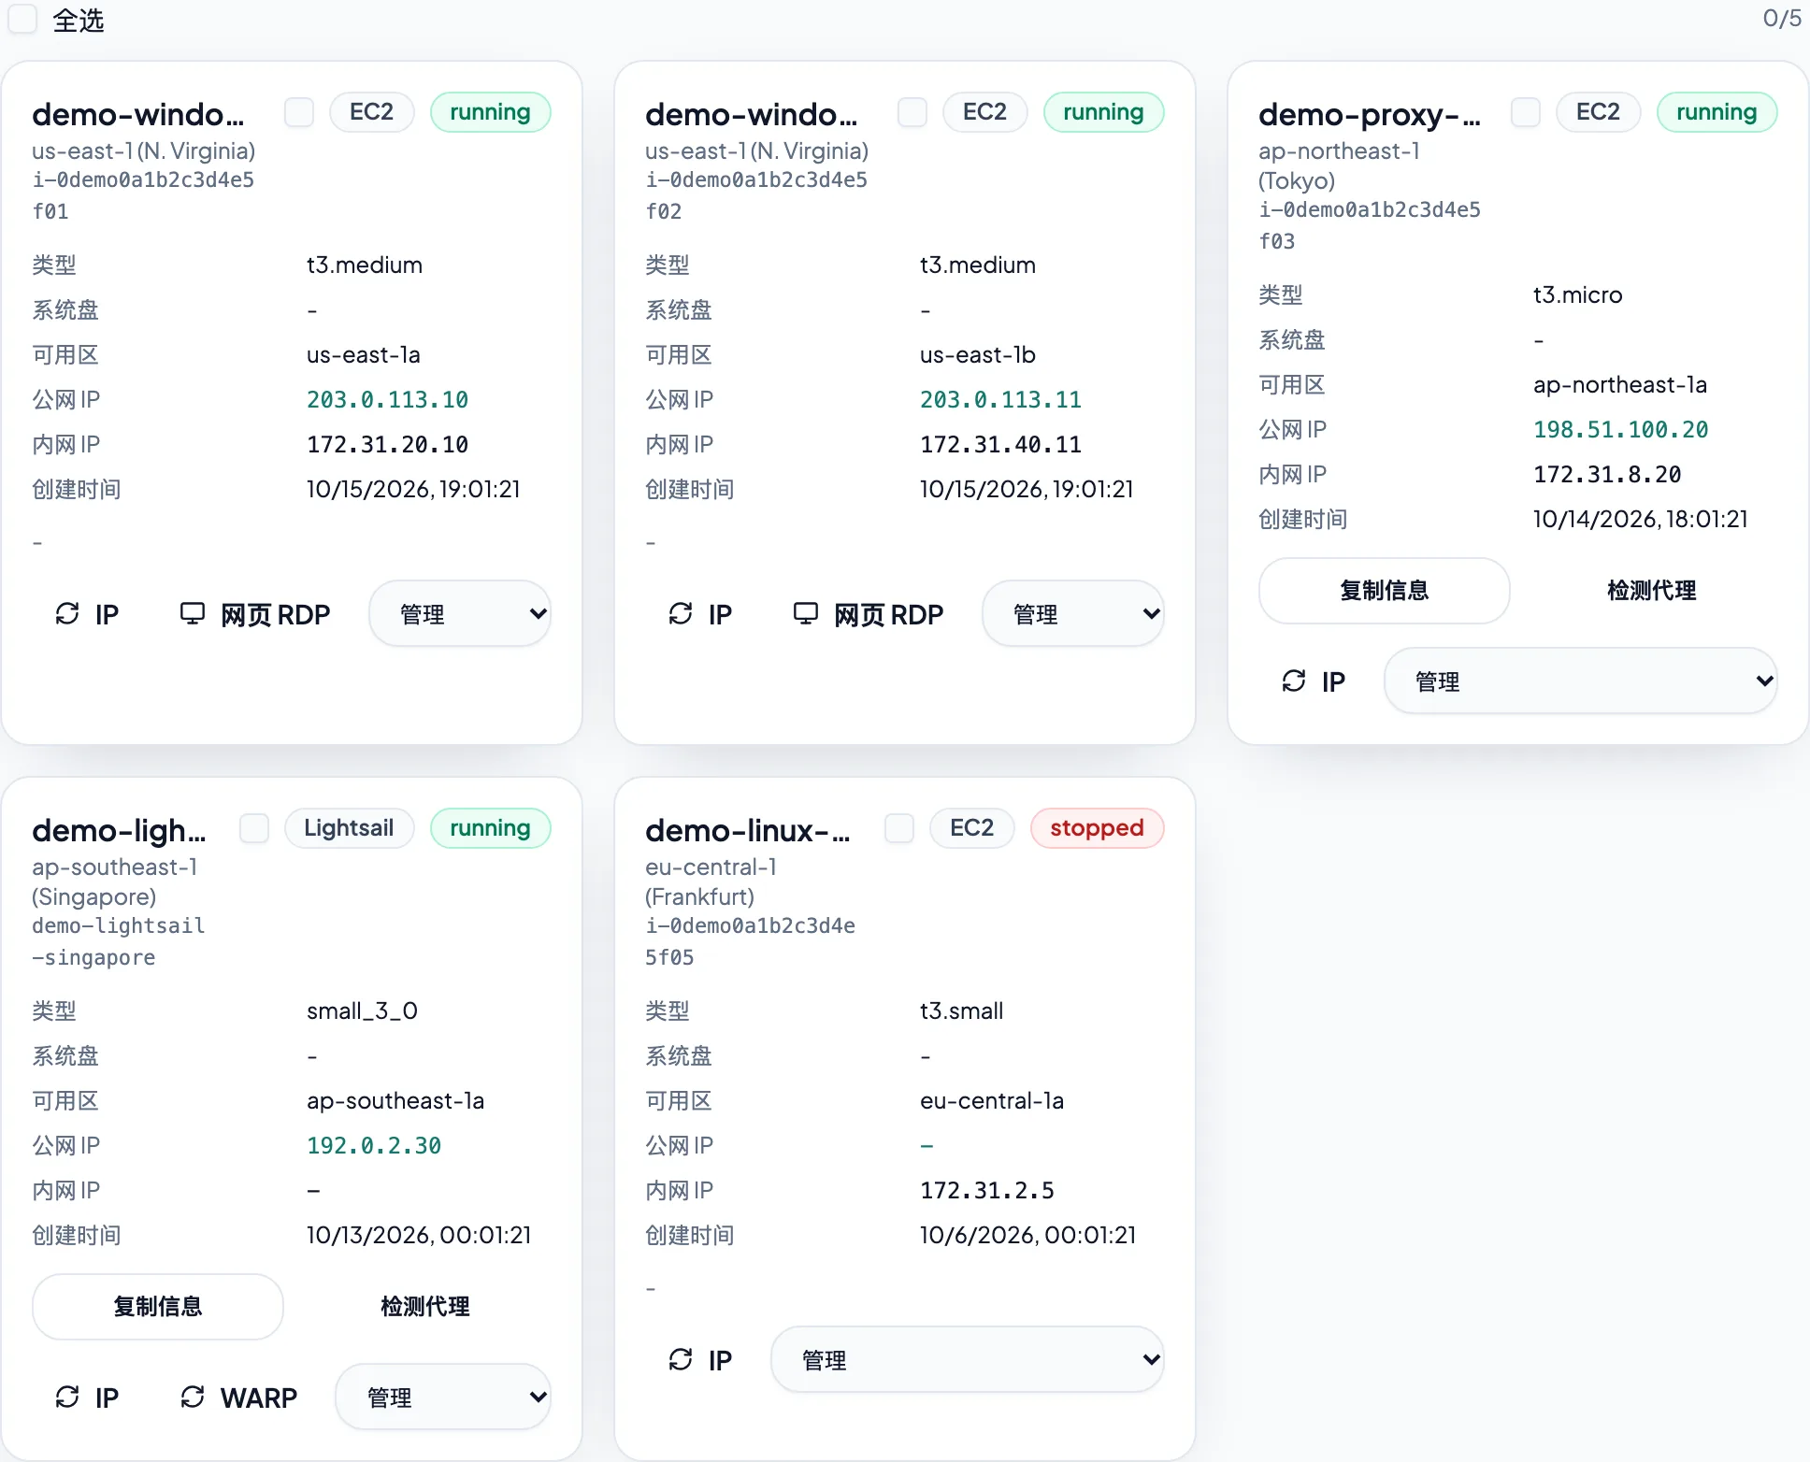Image resolution: width=1810 pixels, height=1462 pixels.
Task: Open 网页 RDP for the us-east-1a instance
Action: 255,614
